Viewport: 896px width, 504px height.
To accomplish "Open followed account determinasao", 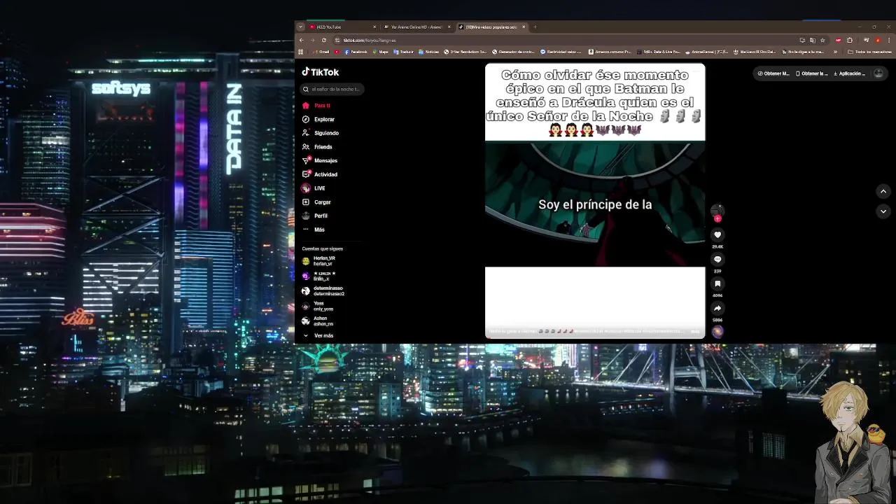I will click(x=323, y=290).
